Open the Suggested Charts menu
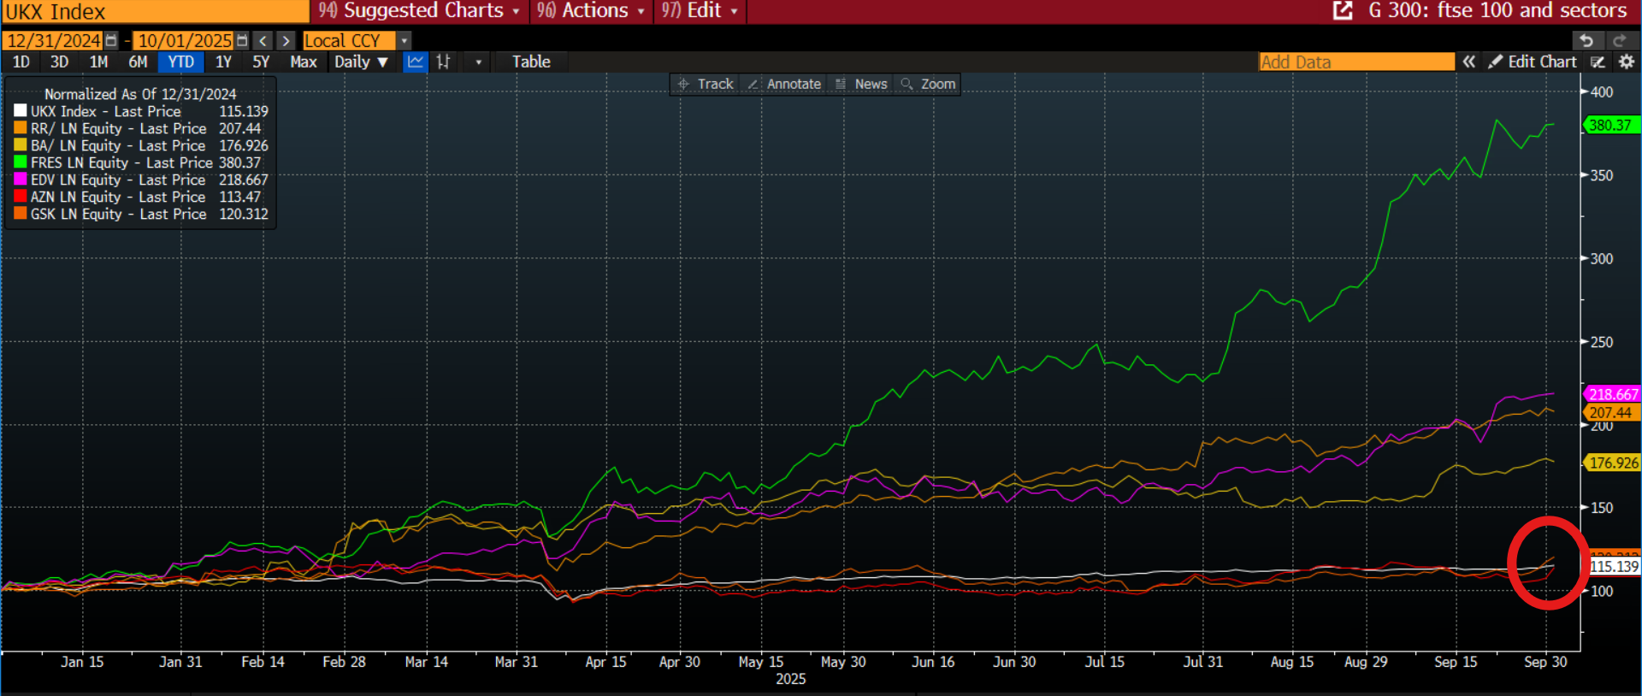This screenshot has height=696, width=1642. 419,10
